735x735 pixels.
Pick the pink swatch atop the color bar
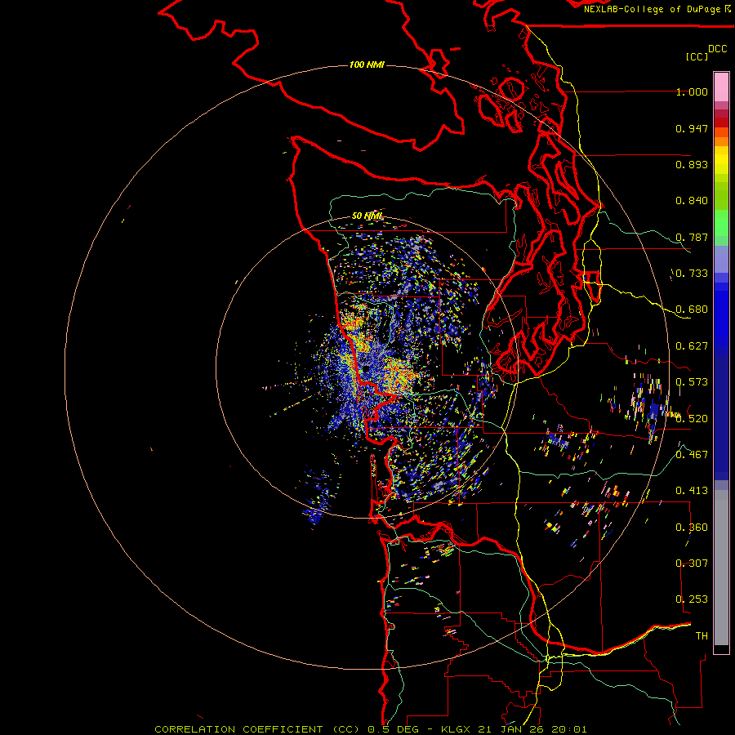[721, 87]
